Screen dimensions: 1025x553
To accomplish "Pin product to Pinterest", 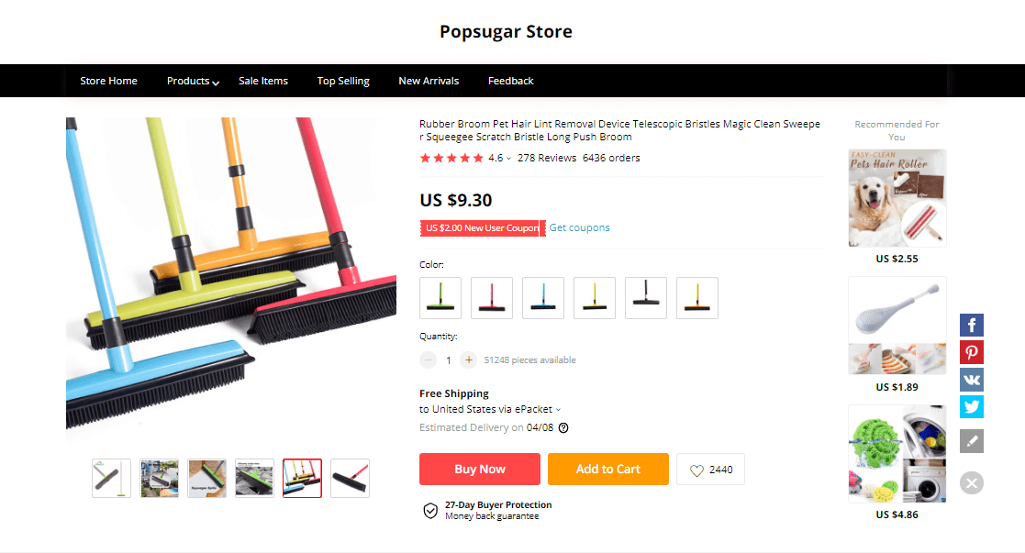I will [972, 352].
